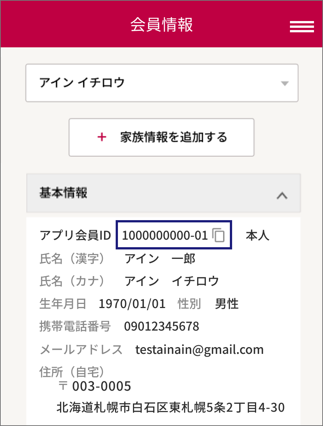Screen dimensions: 323x426
Task: Click the birth date 1970/01/01
Action: click(132, 304)
